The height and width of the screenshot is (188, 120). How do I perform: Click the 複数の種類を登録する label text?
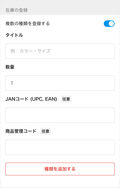coord(28,24)
